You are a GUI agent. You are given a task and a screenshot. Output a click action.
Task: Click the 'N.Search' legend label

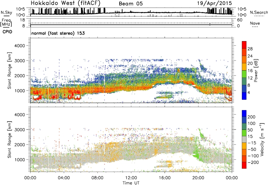click(259, 12)
